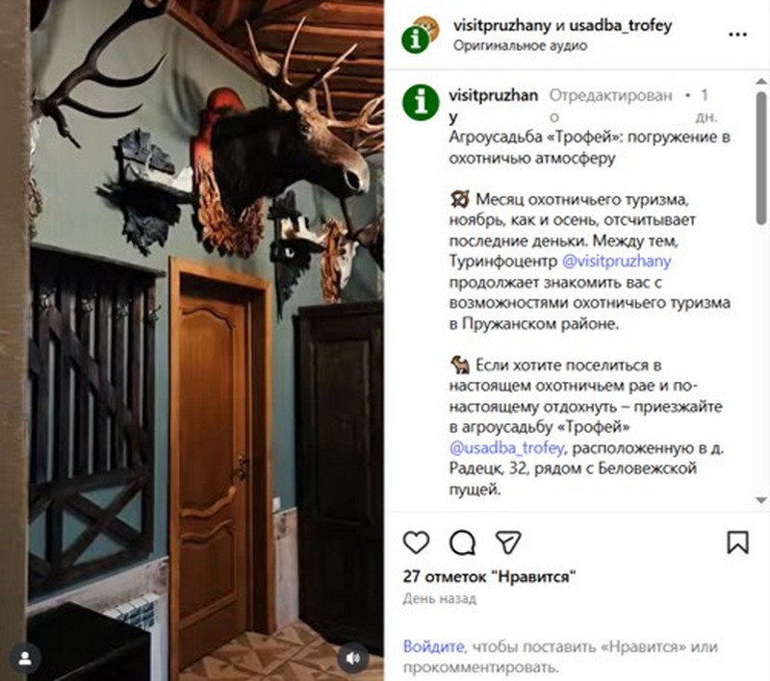Like the post with heart icon
The width and height of the screenshot is (770, 681).
[x=416, y=542]
